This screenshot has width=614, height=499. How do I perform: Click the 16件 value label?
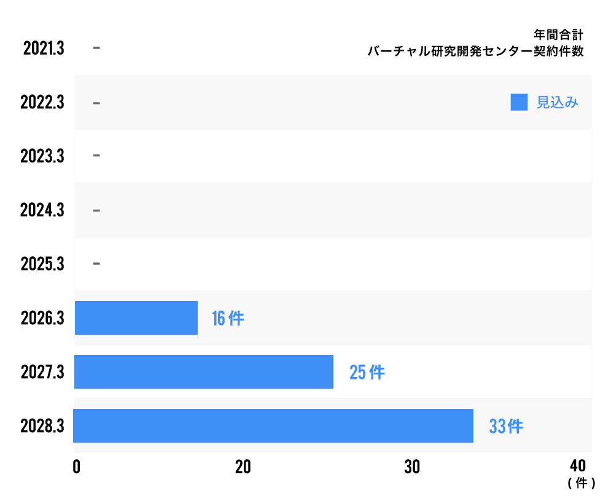coord(228,319)
